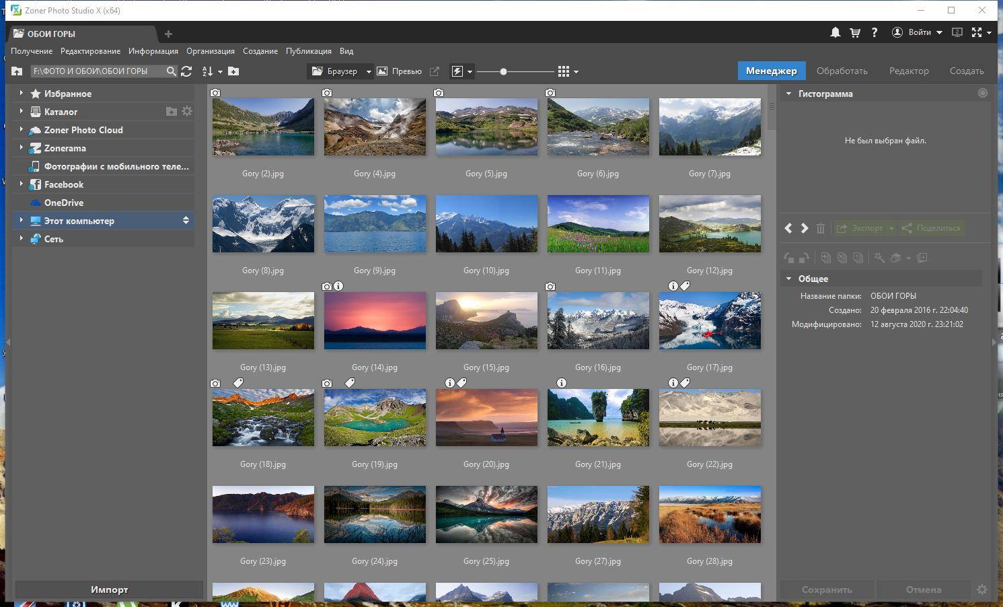Select thumbnail Gory (17).jpg
Viewport: 1003px width, 607px height.
tap(710, 320)
